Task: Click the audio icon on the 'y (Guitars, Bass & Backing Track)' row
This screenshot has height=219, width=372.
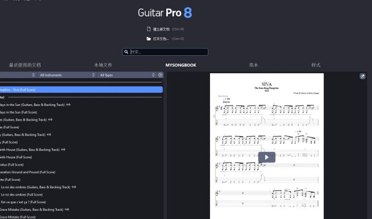Action: click(x=49, y=134)
